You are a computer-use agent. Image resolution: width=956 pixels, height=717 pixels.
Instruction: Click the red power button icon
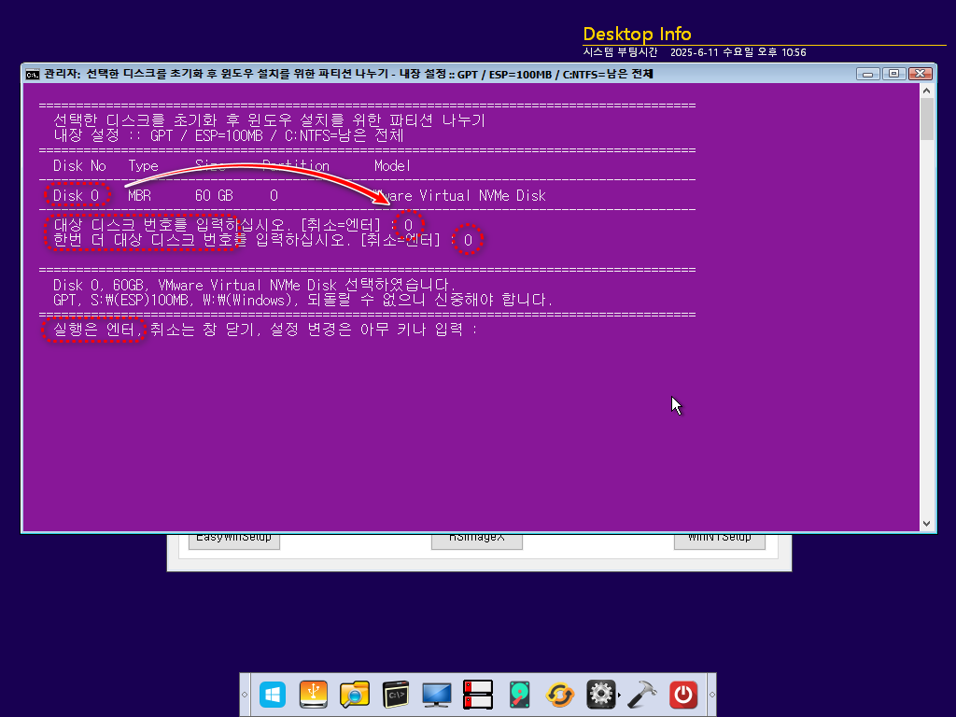pyautogui.click(x=683, y=695)
